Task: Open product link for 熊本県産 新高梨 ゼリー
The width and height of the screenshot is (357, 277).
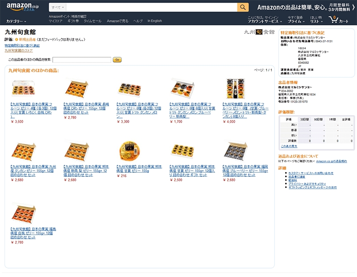Action: [x=86, y=171]
